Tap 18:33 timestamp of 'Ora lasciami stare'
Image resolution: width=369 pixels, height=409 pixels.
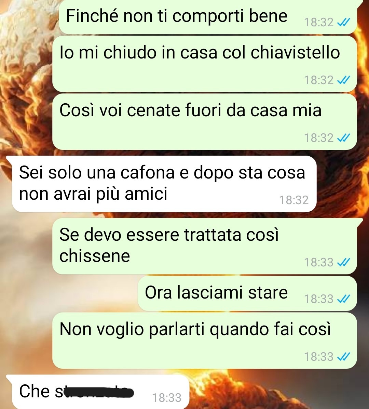coord(319,299)
